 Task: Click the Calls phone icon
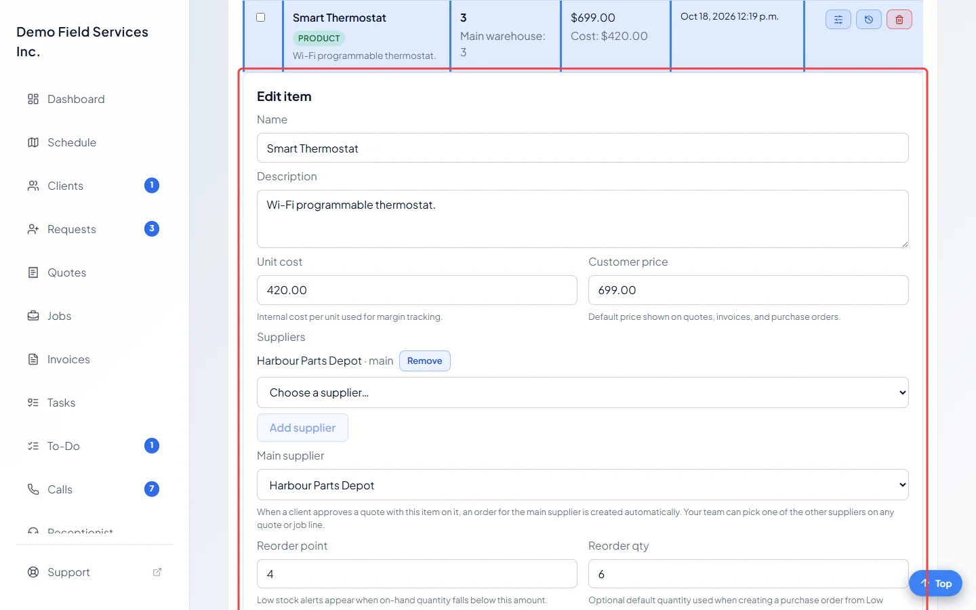point(33,489)
